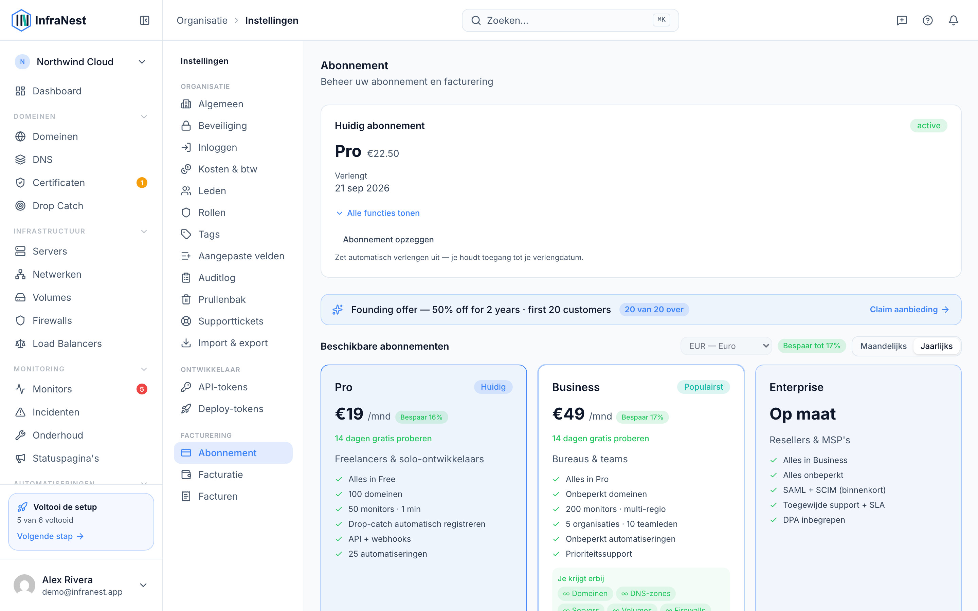The width and height of the screenshot is (978, 611).
Task: Open the help question mark icon
Action: 927,20
